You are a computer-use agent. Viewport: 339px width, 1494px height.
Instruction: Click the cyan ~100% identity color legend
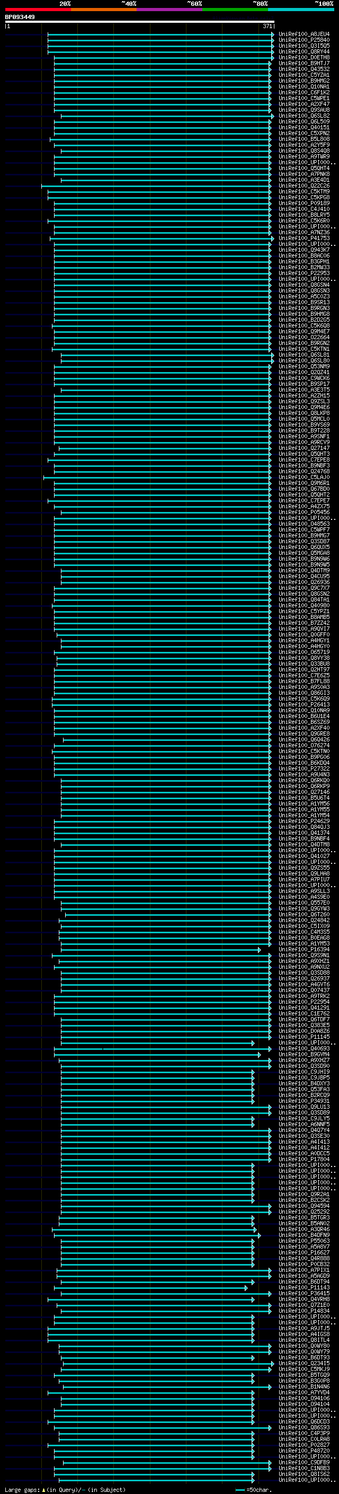[x=301, y=10]
